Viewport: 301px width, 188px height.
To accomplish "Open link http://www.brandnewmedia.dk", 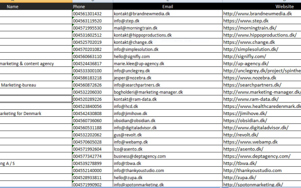I will (x=258, y=14).
